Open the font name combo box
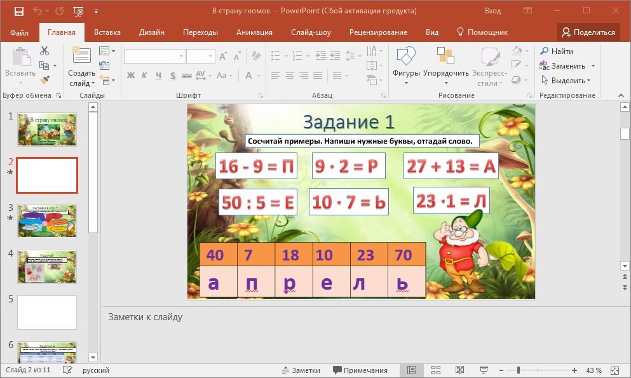 pyautogui.click(x=154, y=57)
